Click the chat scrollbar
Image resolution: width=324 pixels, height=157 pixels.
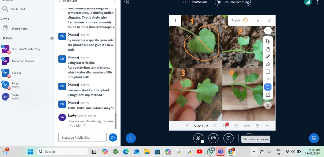[116, 121]
